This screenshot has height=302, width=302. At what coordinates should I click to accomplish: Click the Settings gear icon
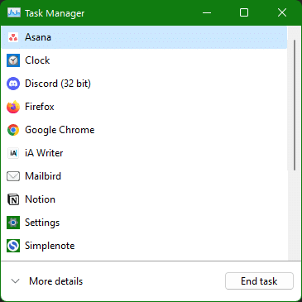13,223
